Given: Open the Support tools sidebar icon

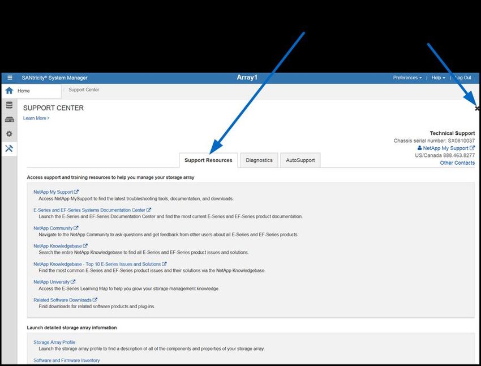Looking at the screenshot, I should [9, 148].
